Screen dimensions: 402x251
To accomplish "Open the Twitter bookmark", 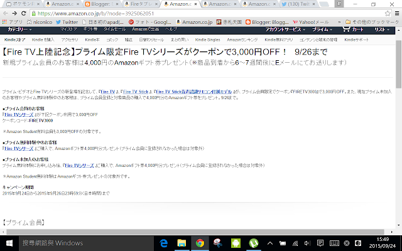I will click(x=67, y=22).
